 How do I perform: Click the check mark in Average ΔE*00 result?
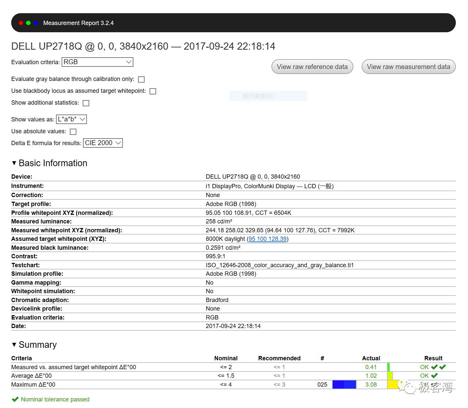434,375
